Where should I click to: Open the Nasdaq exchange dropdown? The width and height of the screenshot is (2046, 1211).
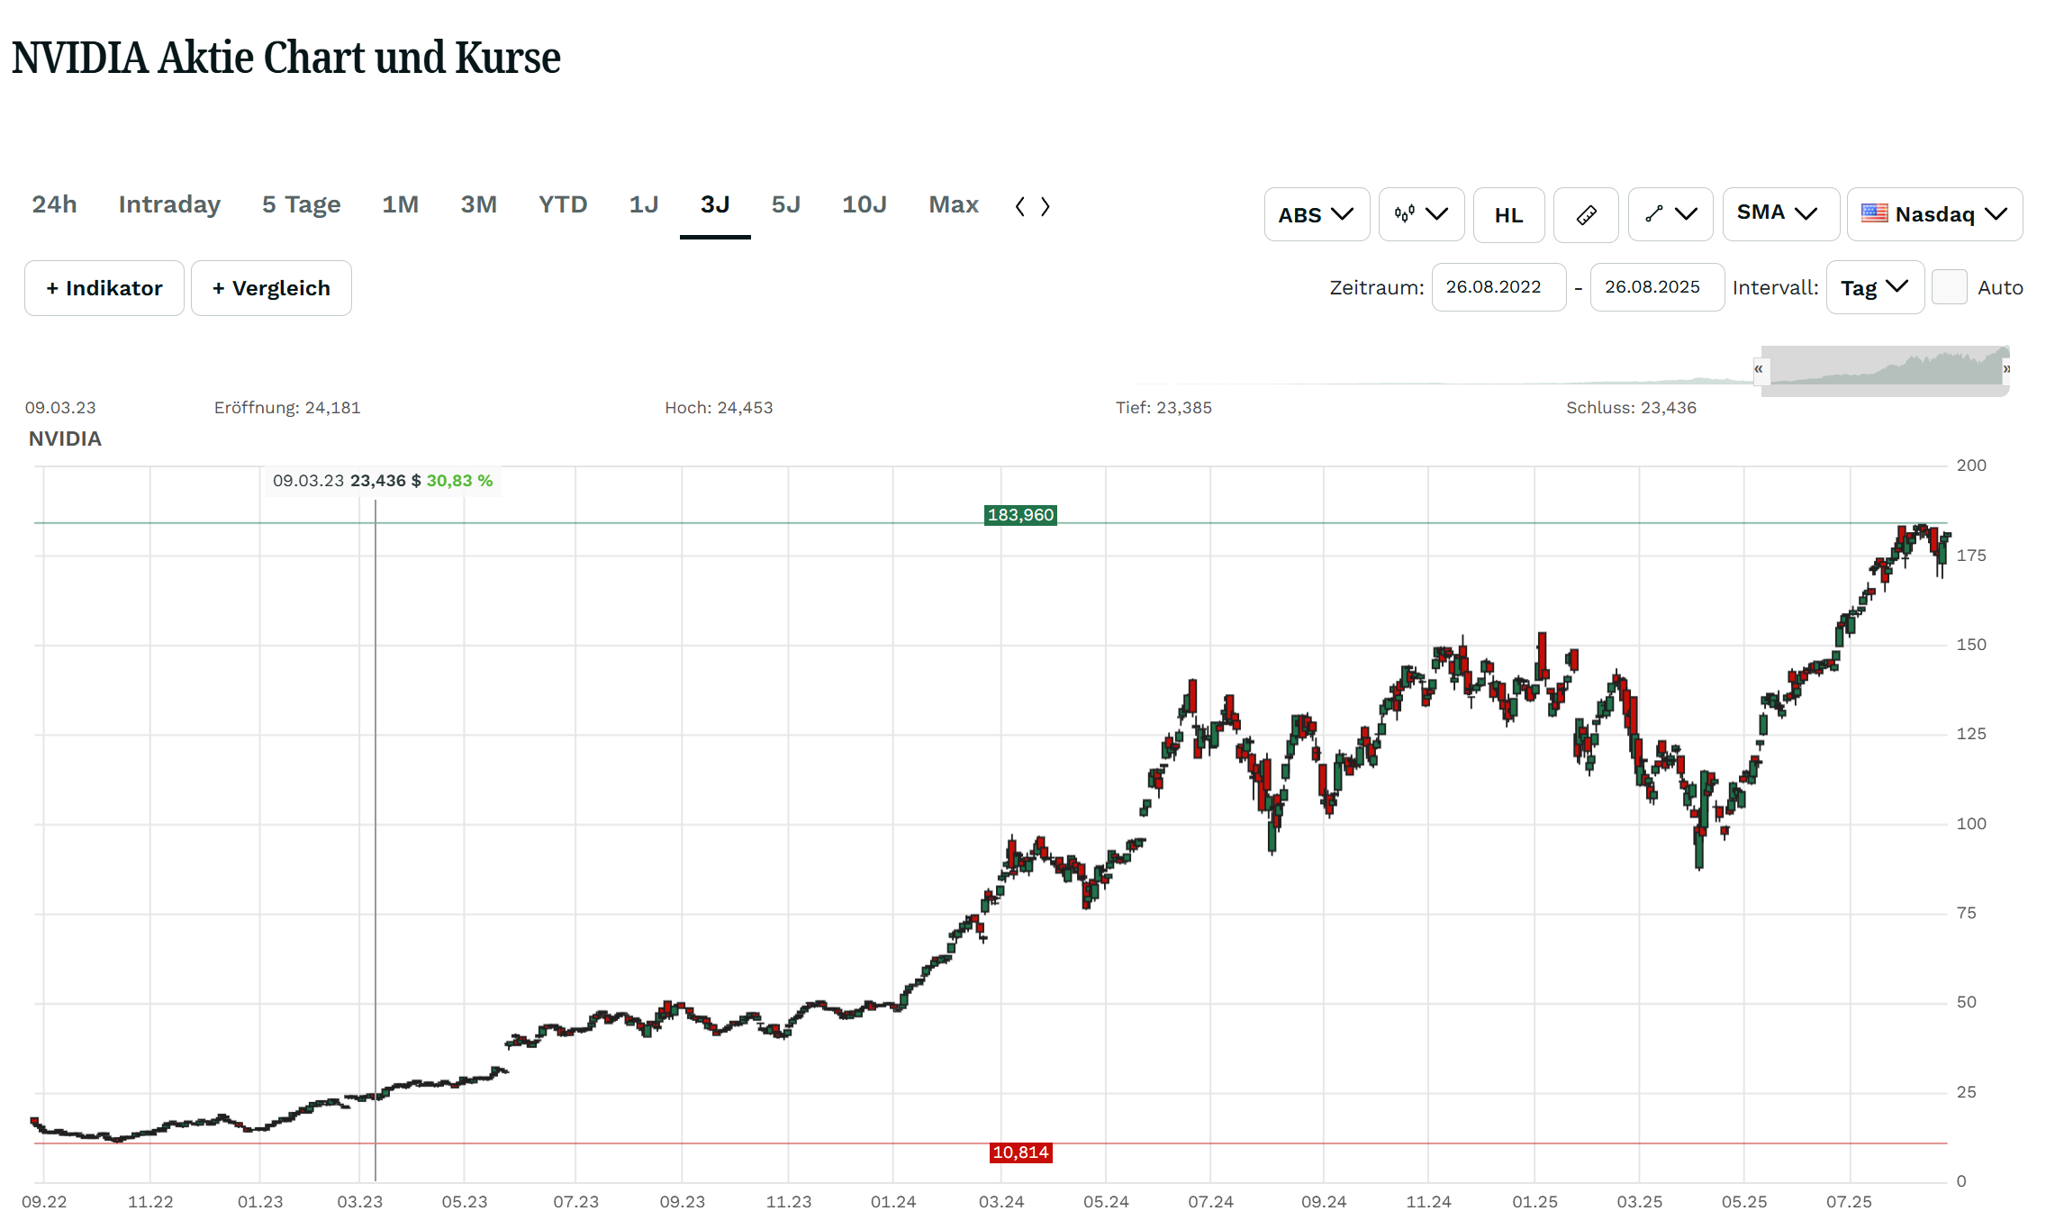coord(1934,214)
